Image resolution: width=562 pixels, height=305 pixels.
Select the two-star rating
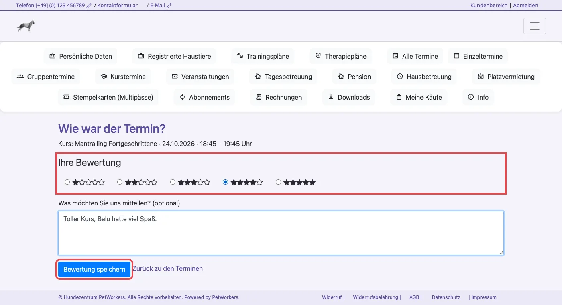coord(120,182)
